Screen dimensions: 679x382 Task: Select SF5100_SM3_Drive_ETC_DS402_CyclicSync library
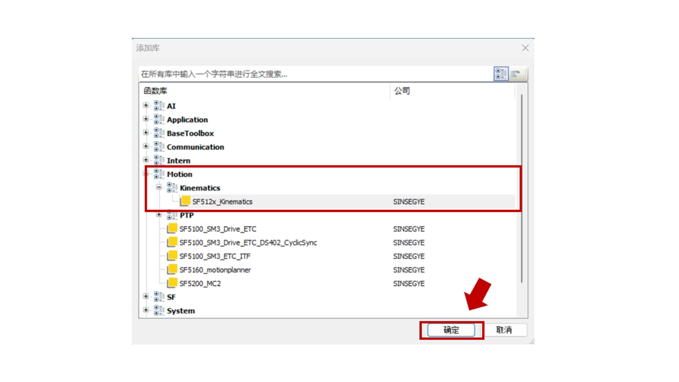tap(248, 243)
